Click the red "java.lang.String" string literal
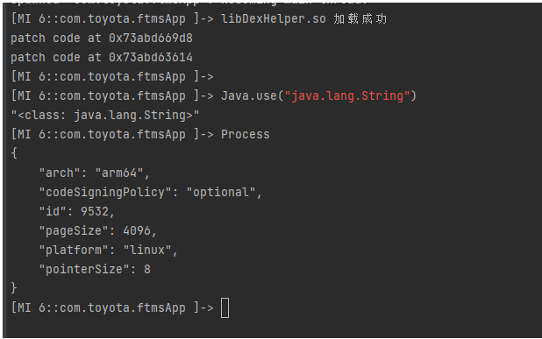This screenshot has width=542, height=339. (x=347, y=96)
